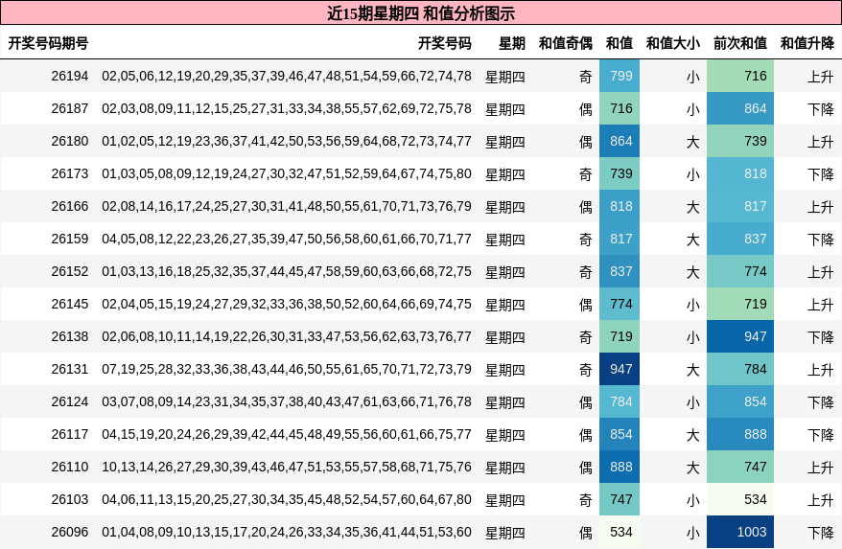Click the 和值 cell 947 in row 26131
This screenshot has height=549, width=842.
pos(620,369)
